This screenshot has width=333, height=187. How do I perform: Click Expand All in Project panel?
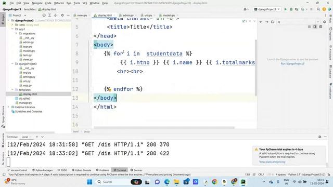click(x=49, y=15)
